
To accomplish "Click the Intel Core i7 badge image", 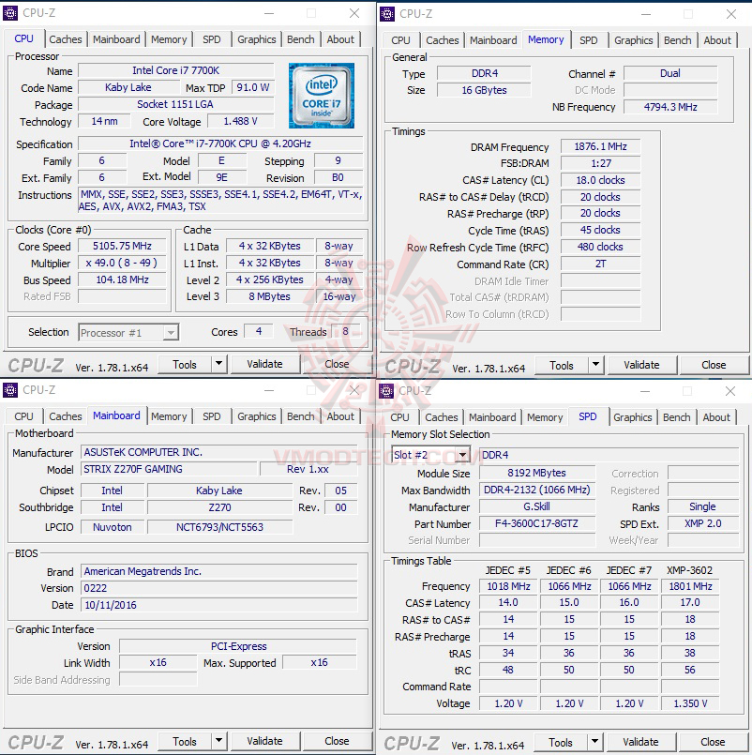I will pos(322,98).
